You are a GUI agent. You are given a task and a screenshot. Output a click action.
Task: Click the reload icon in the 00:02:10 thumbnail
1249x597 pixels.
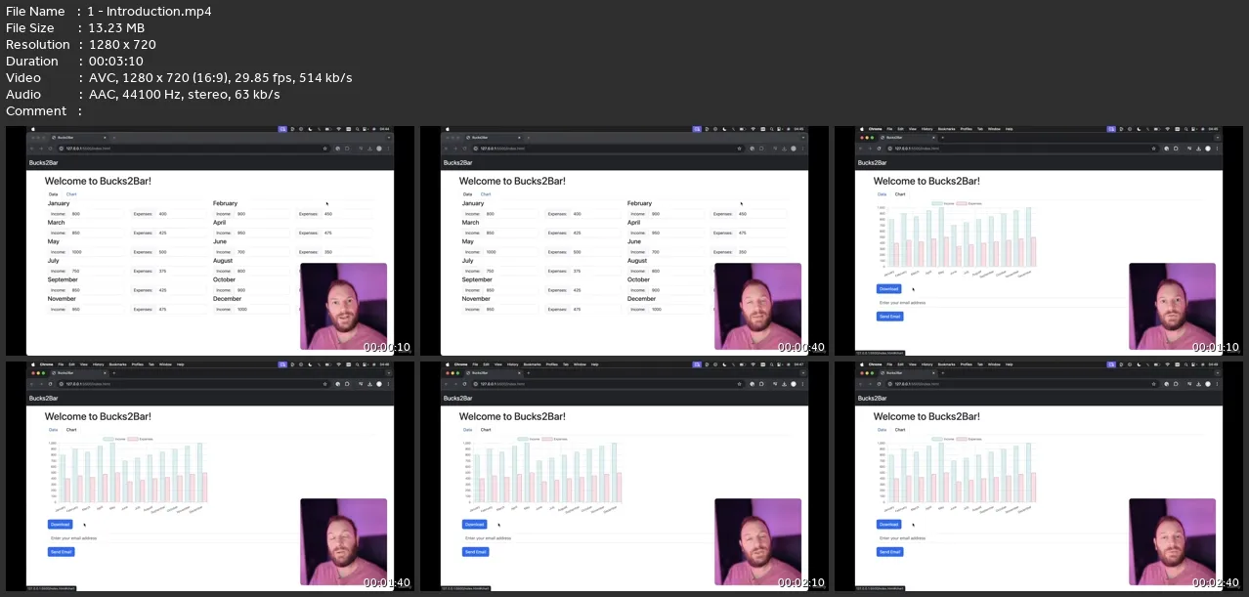(x=463, y=384)
